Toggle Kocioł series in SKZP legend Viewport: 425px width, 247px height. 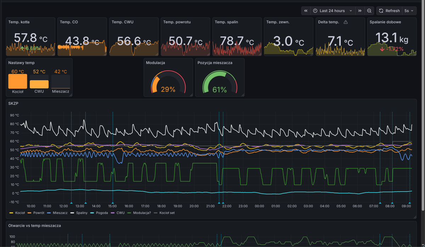pyautogui.click(x=20, y=213)
